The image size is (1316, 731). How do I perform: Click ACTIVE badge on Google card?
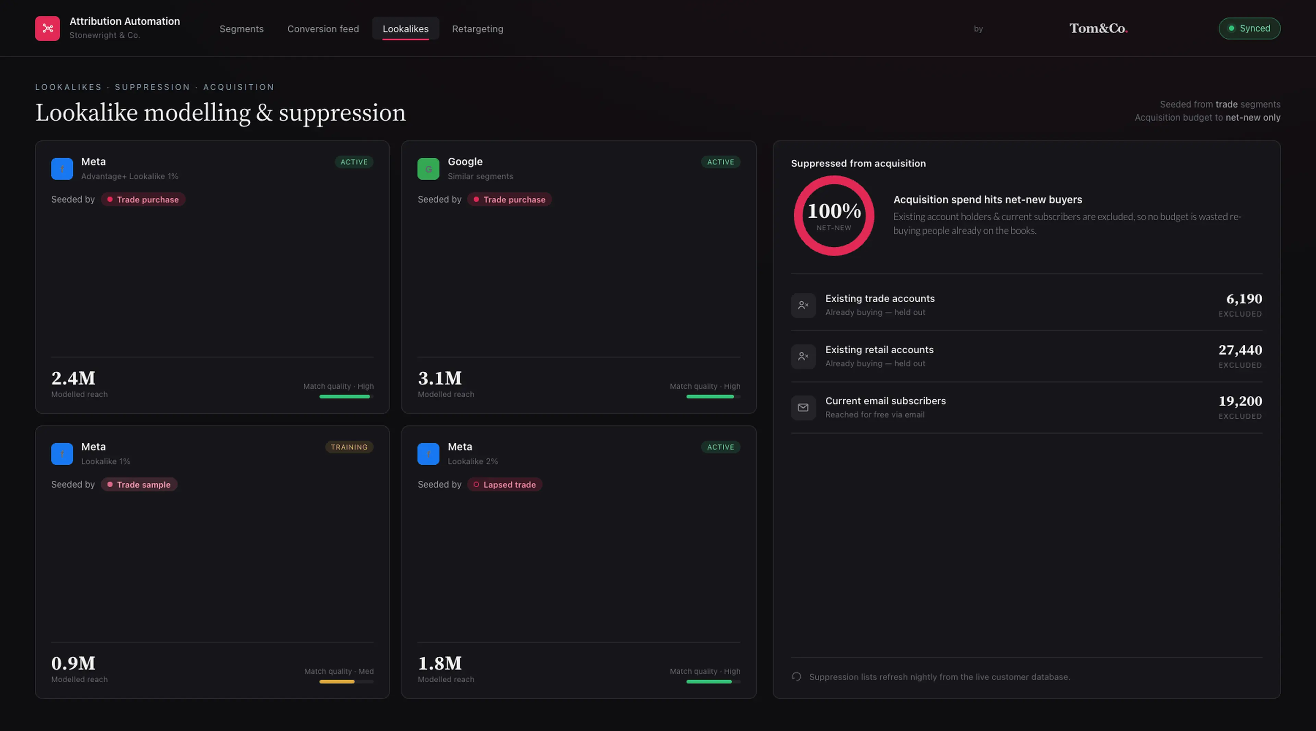720,162
